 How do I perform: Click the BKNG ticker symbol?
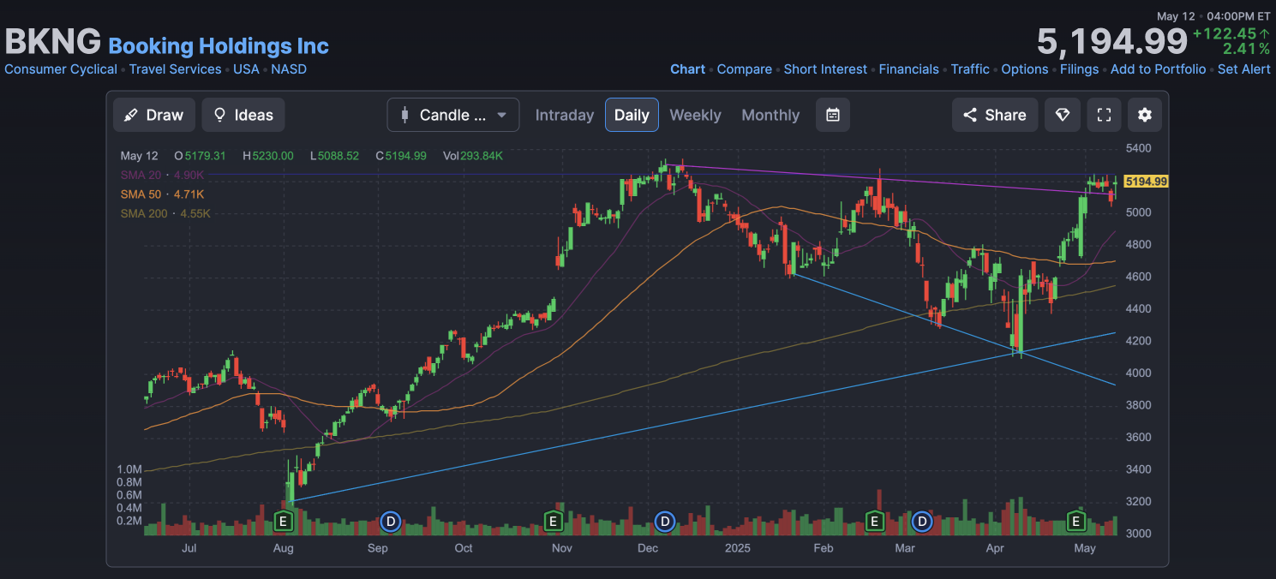coord(53,42)
